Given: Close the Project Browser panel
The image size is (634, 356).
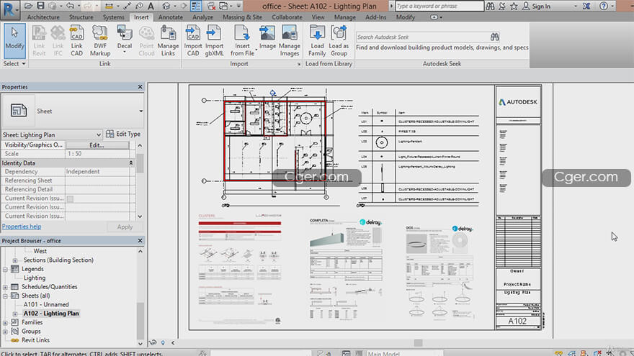Looking at the screenshot, I should click(140, 240).
